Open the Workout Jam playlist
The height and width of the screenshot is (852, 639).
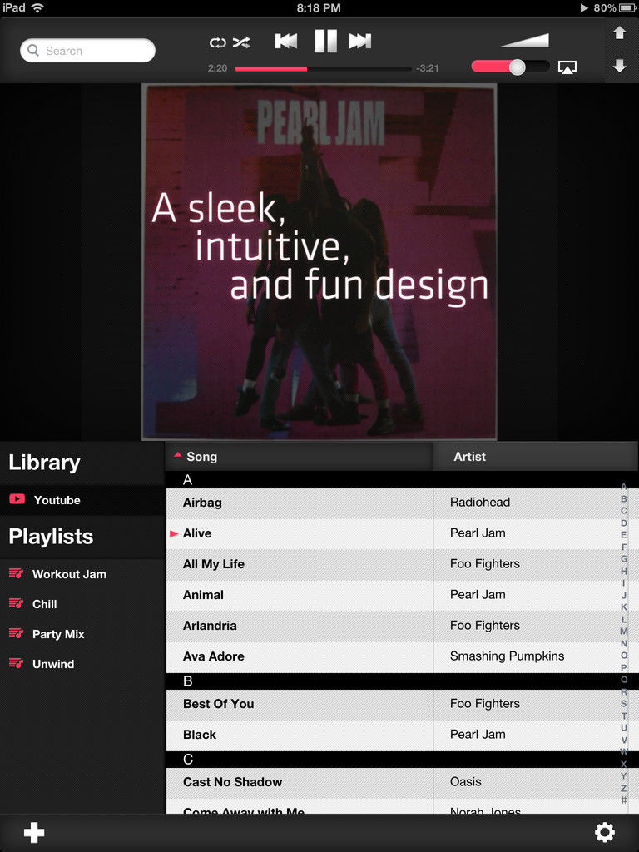pos(82,574)
